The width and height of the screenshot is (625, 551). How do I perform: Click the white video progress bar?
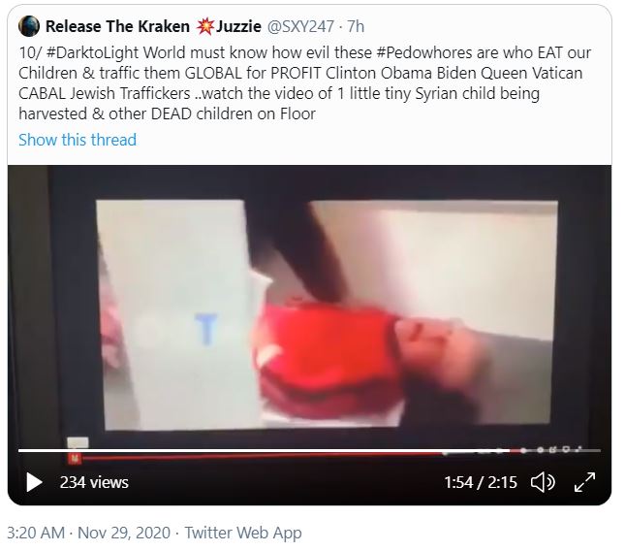[264, 450]
